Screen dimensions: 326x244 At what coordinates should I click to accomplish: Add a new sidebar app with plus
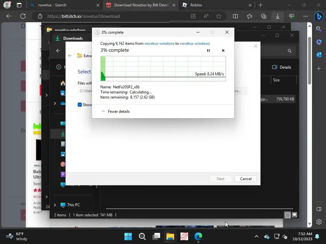coord(319,69)
